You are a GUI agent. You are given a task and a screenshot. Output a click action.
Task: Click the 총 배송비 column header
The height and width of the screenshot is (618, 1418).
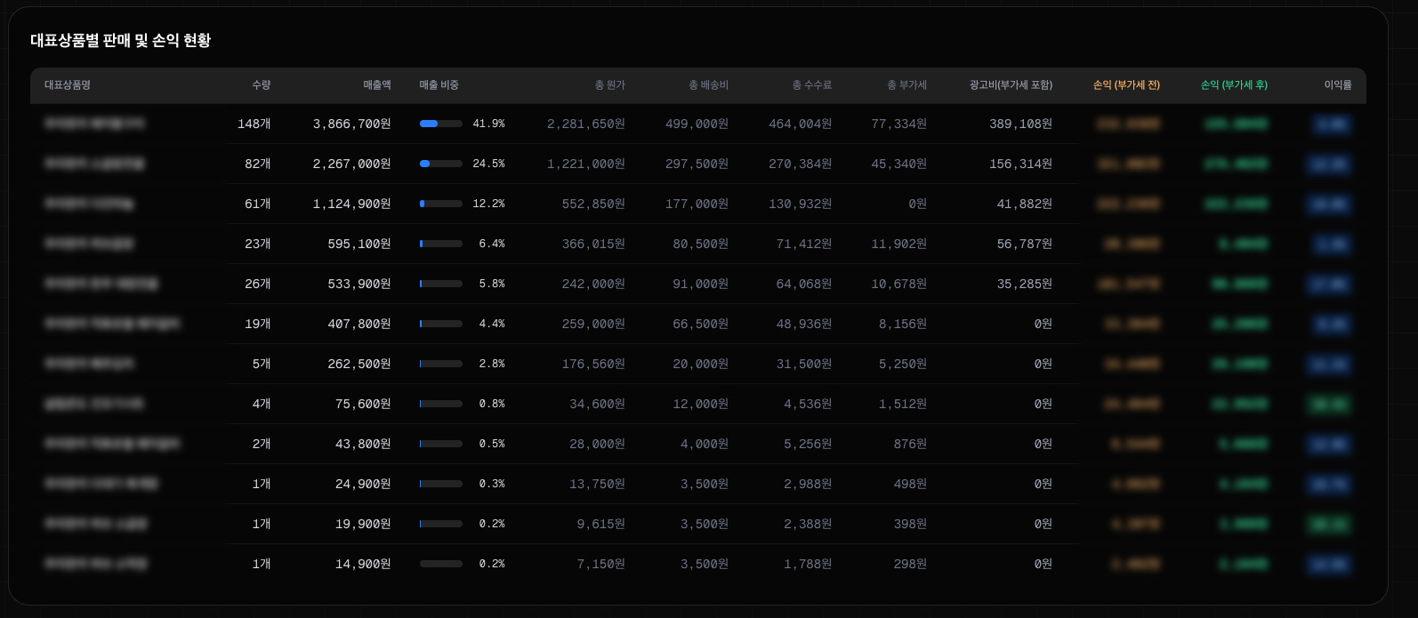(709, 85)
